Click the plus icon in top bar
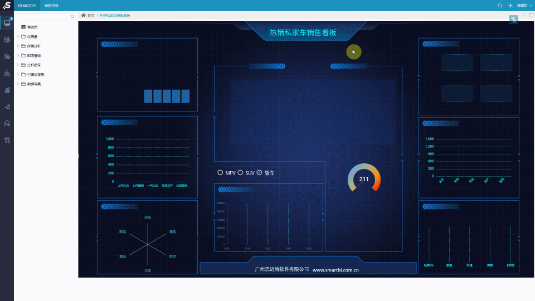Screen dimensions: 535x301 510,5
